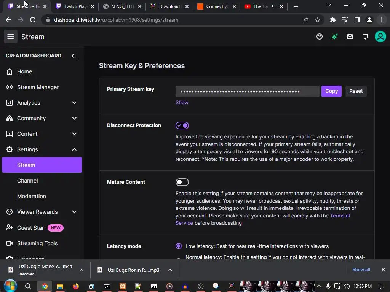Image resolution: width=390 pixels, height=292 pixels.
Task: Show hidden system tray icons
Action: pos(319,286)
